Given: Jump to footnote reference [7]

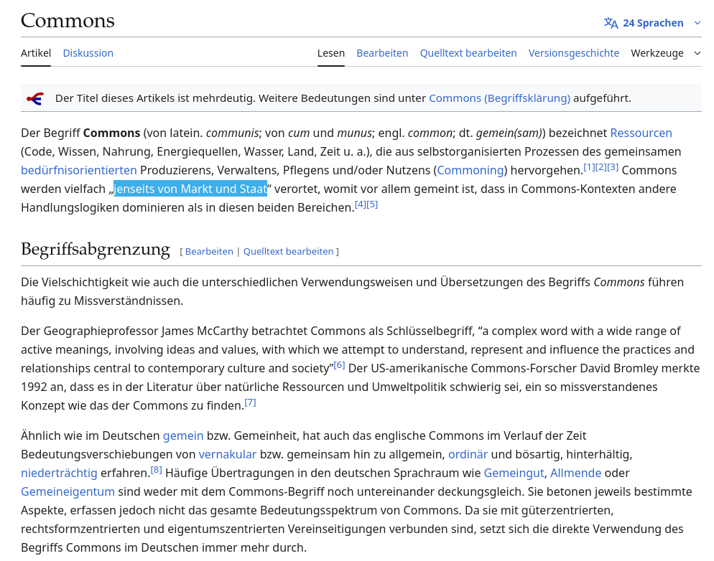Looking at the screenshot, I should [250, 402].
